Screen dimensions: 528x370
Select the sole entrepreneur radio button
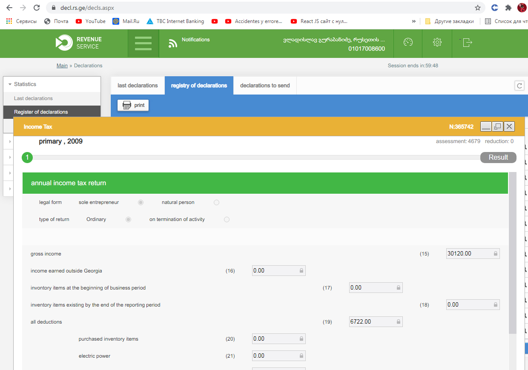tap(141, 203)
